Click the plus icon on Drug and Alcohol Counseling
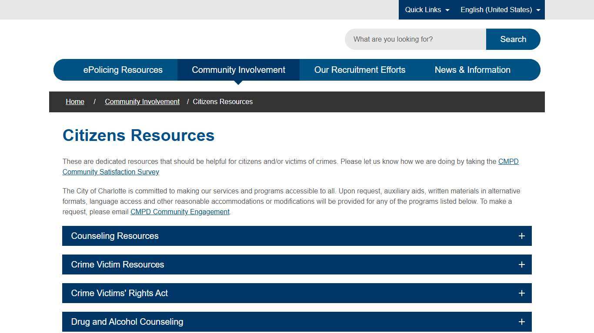 [521, 322]
